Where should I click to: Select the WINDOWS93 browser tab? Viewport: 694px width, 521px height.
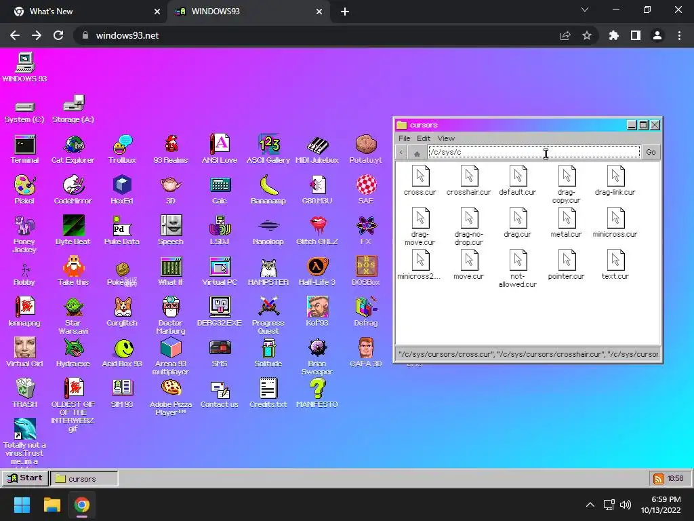pyautogui.click(x=249, y=12)
